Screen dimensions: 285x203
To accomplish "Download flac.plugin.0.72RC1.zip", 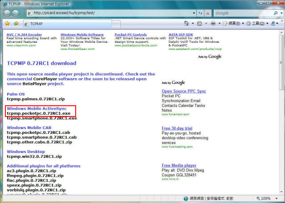I will (x=32, y=180).
